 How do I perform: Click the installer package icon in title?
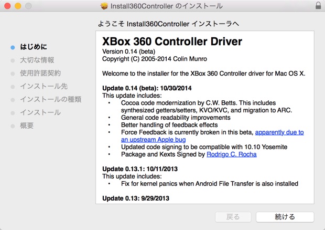pos(104,6)
